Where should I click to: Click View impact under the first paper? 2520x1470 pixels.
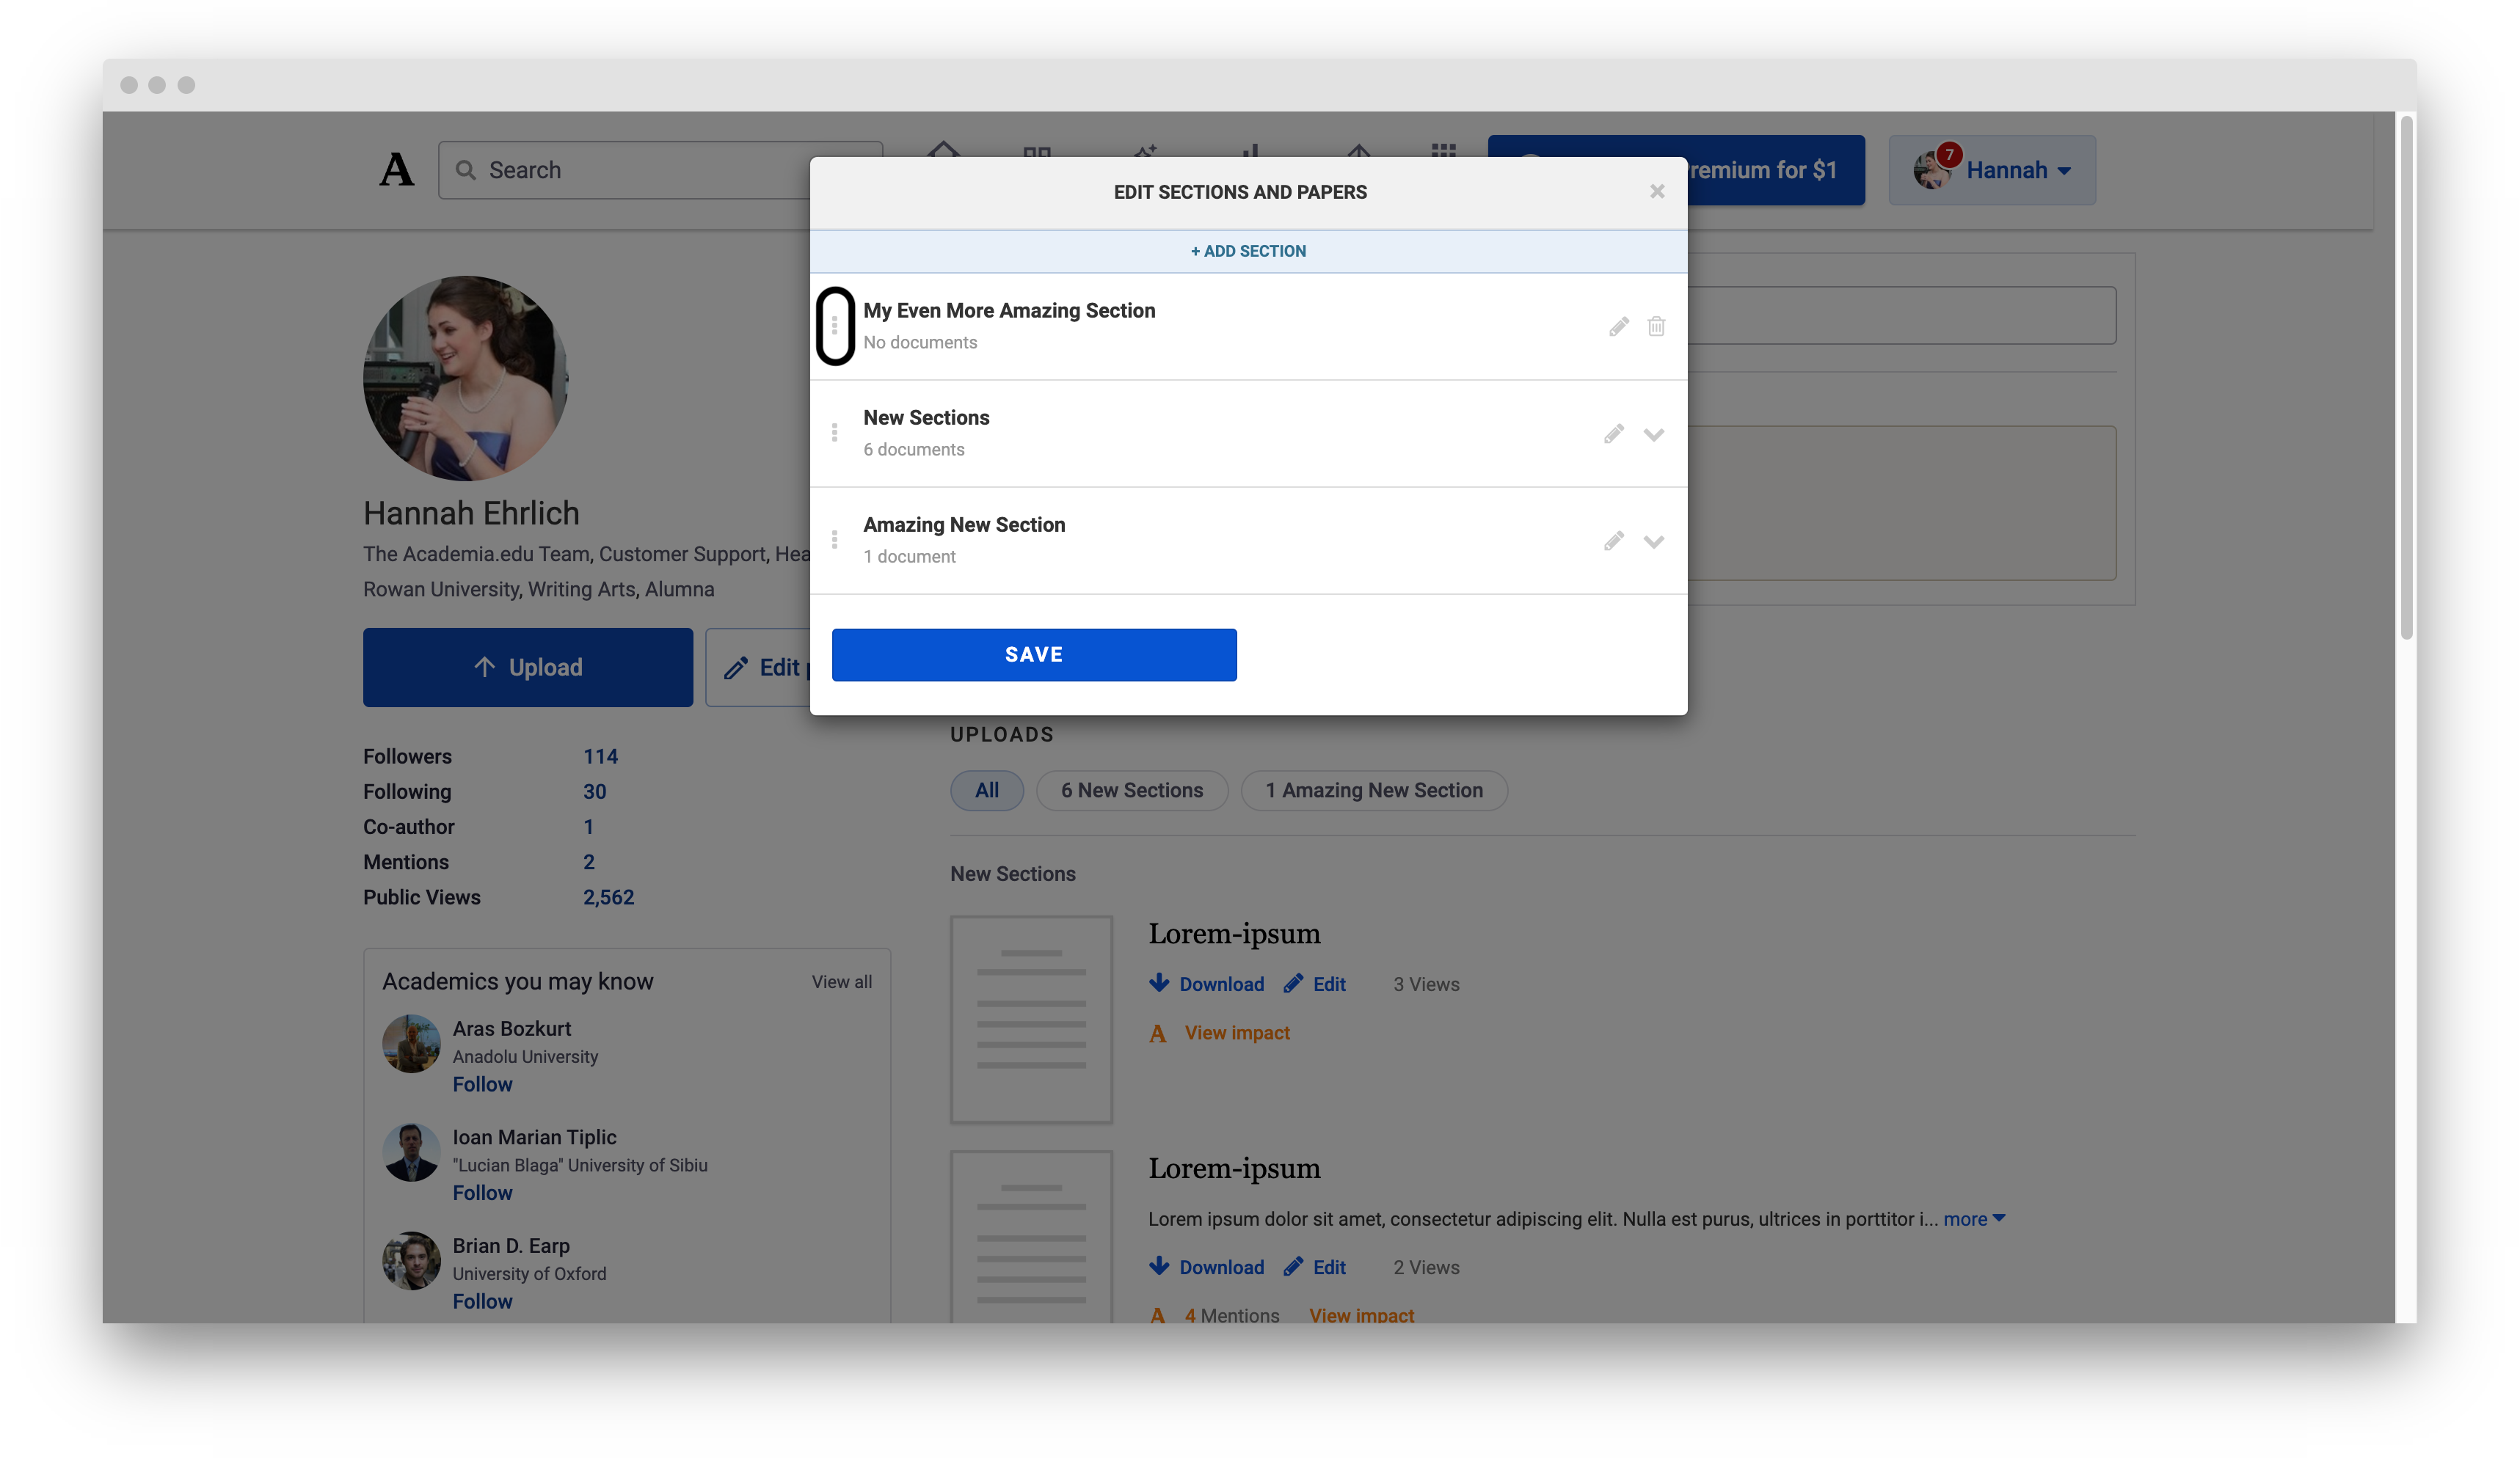1237,1034
